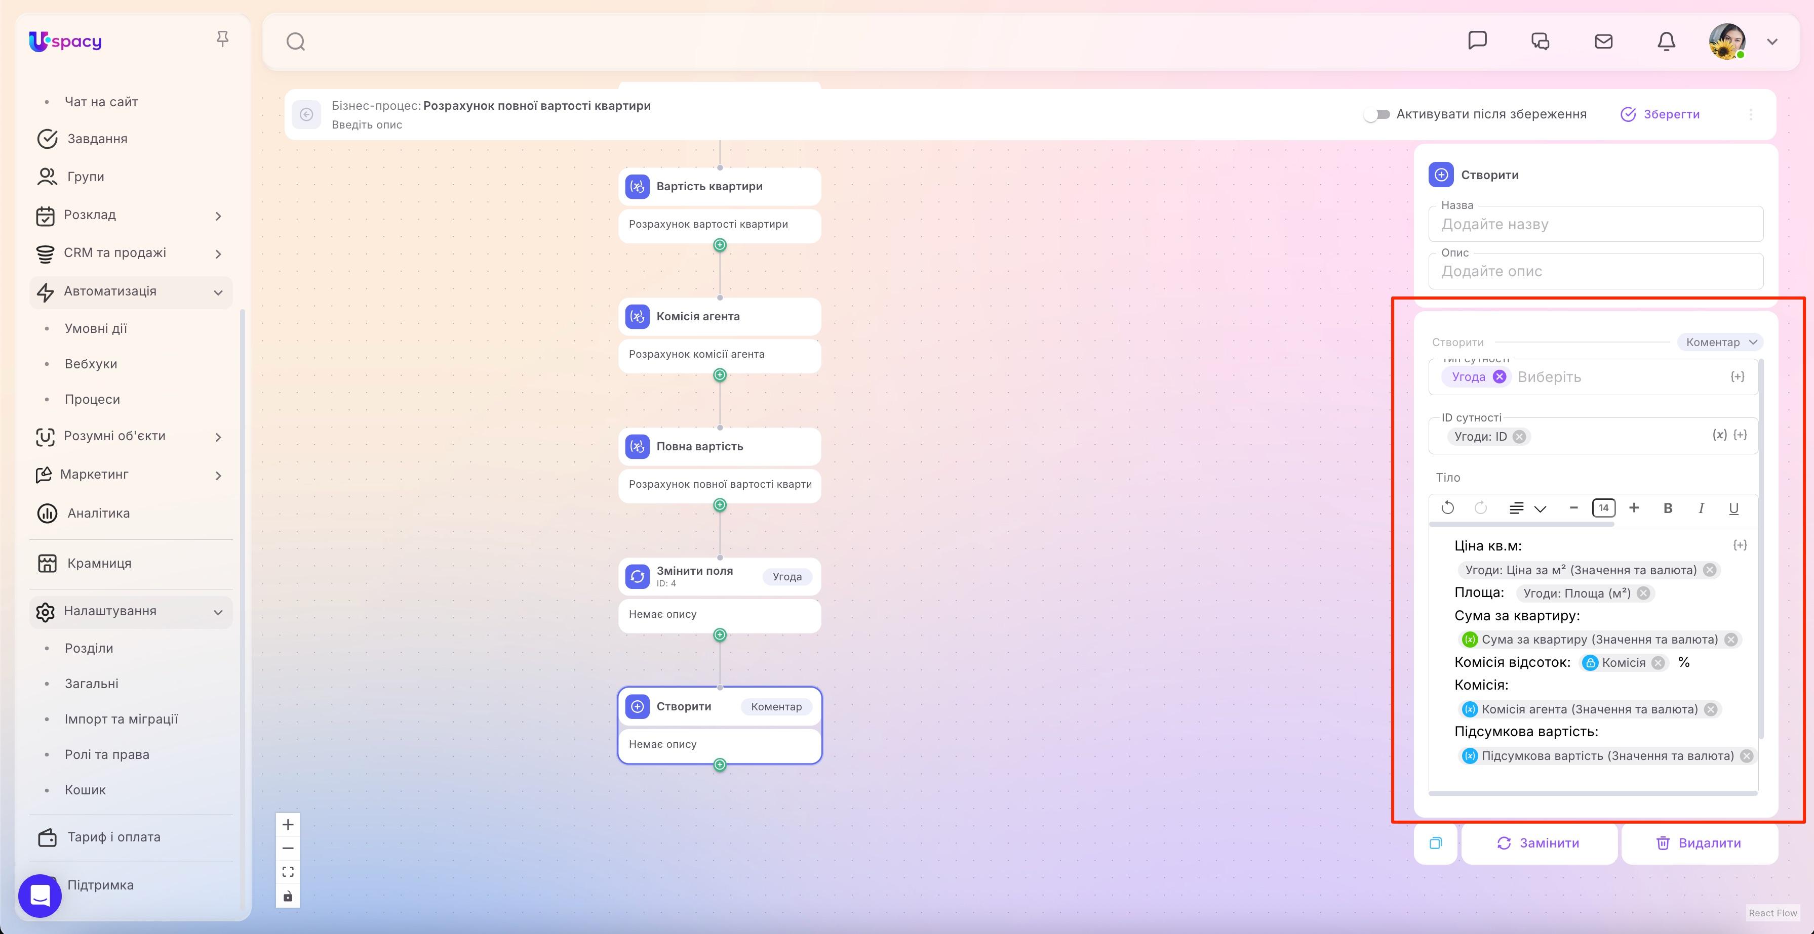Fit the flow view to screen

pyautogui.click(x=288, y=872)
